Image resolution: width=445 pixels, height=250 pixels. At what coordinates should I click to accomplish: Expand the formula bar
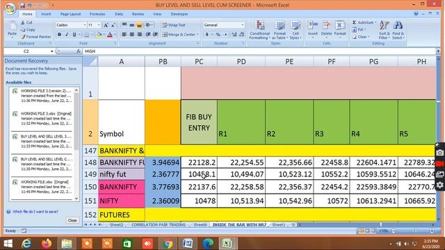(438, 51)
